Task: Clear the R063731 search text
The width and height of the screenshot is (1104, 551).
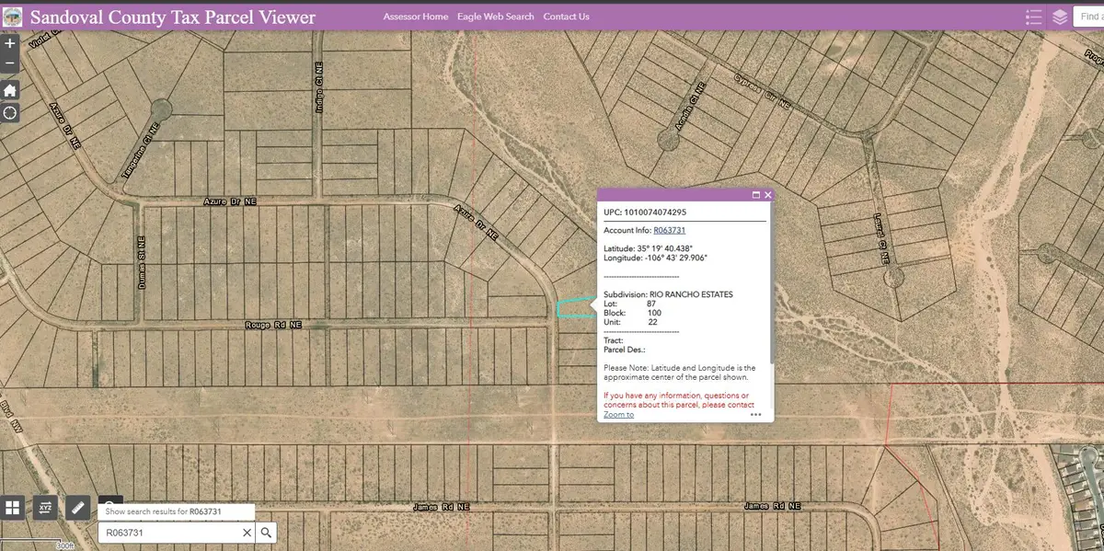Action: point(247,533)
